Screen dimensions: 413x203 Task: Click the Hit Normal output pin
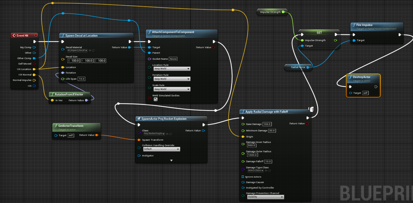pyautogui.click(x=34, y=75)
